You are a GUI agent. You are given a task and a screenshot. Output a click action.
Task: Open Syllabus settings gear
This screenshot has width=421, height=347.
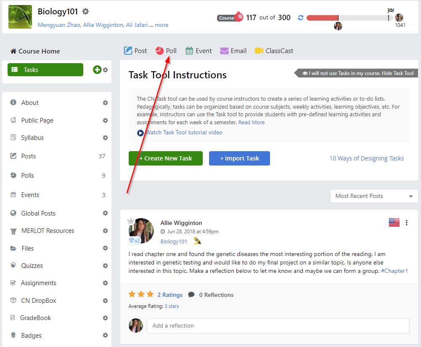click(x=105, y=138)
